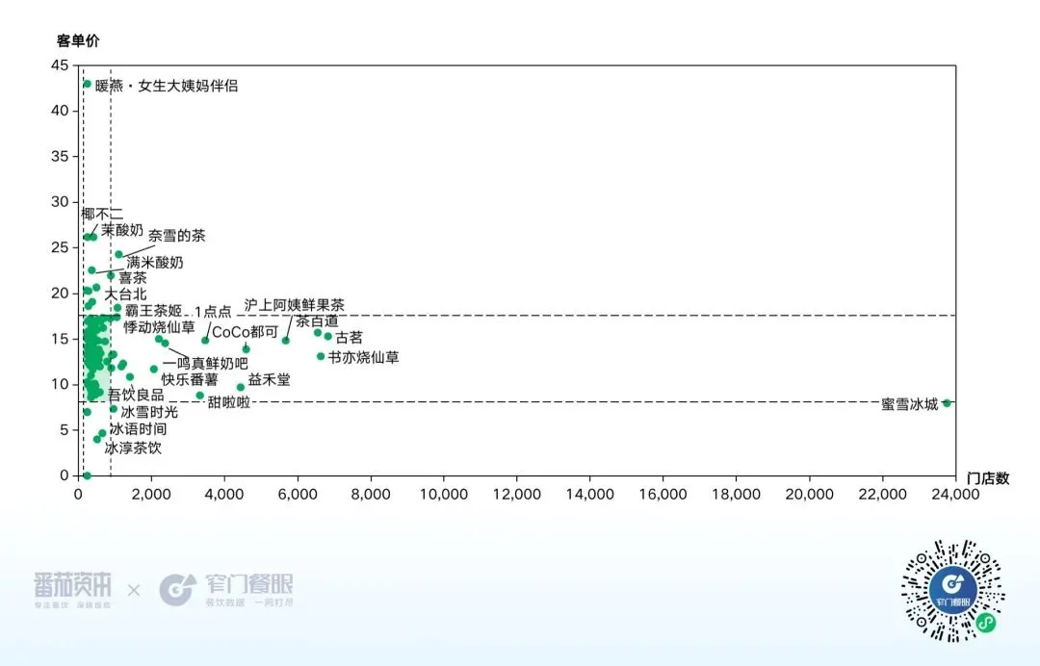1040x666 pixels.
Task: Click the 冰语时间 label
Action: point(138,428)
